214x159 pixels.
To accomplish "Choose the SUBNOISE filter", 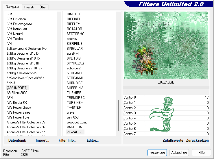I will coord(75,83).
